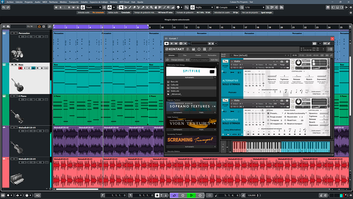
Task: Open the Touch automation mode dropdown
Action: pyautogui.click(x=94, y=7)
